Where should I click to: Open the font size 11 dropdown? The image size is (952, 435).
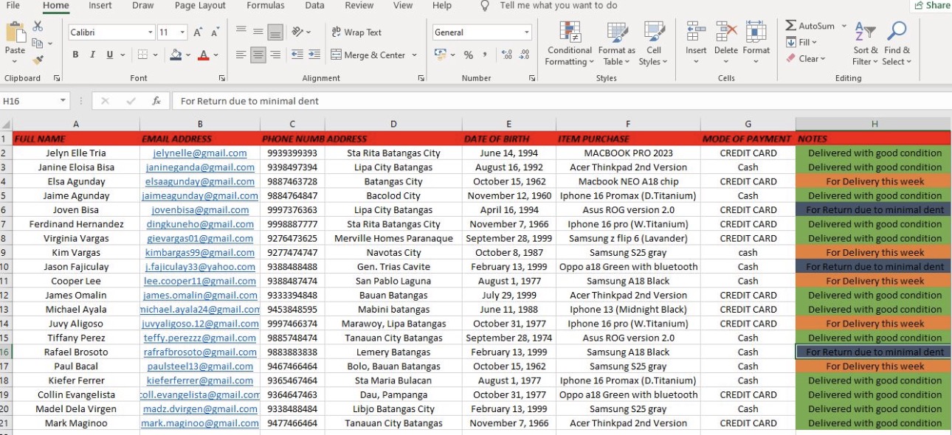coord(184,32)
